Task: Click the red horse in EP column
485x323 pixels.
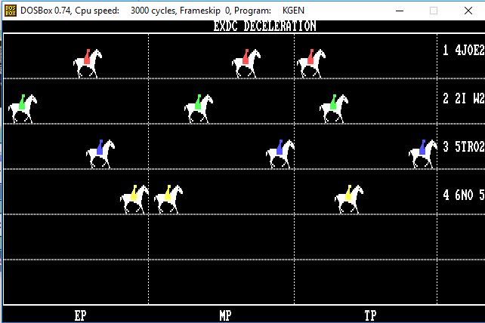Action: (88, 63)
